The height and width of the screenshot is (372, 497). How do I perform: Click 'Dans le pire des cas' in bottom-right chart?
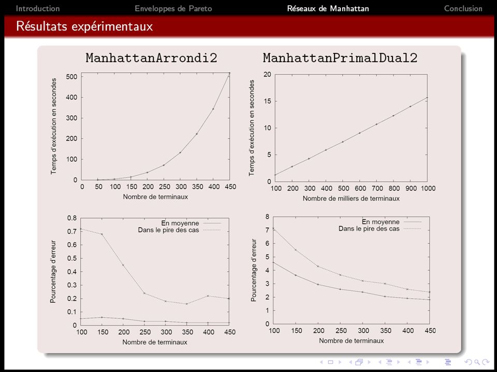tap(369, 228)
